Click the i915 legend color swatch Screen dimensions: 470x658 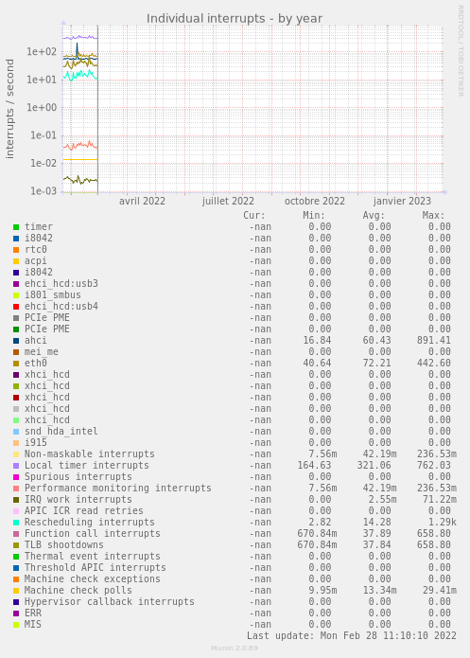16,443
